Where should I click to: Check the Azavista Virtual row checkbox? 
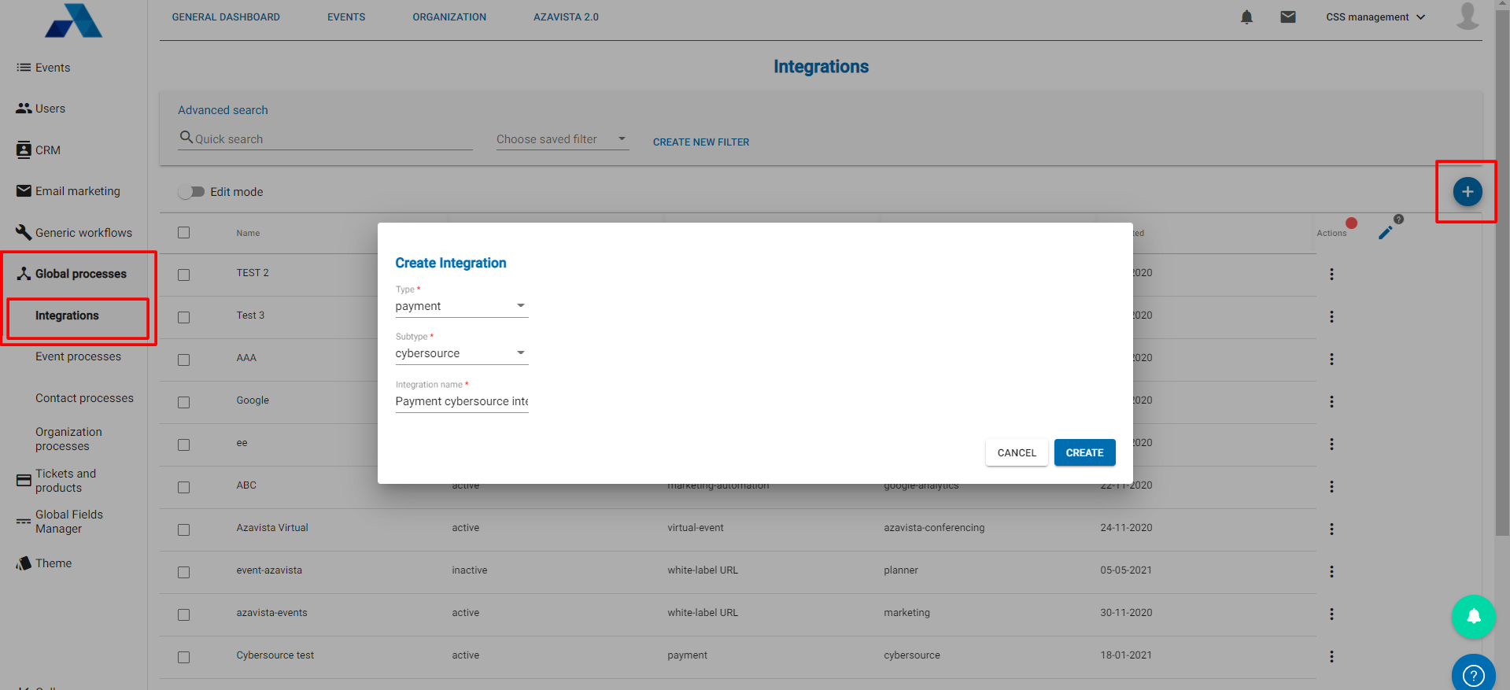pos(184,530)
